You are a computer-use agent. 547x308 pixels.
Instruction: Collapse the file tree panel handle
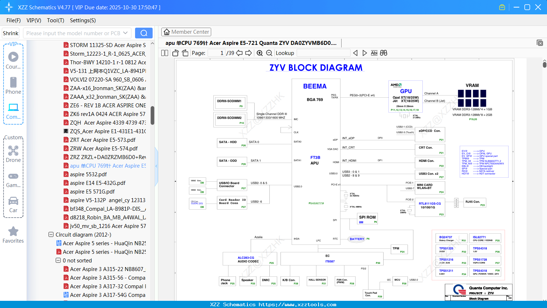(156, 166)
